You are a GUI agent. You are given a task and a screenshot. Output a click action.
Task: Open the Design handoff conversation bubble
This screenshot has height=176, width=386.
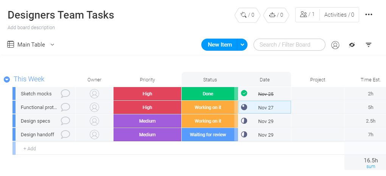tap(65, 134)
